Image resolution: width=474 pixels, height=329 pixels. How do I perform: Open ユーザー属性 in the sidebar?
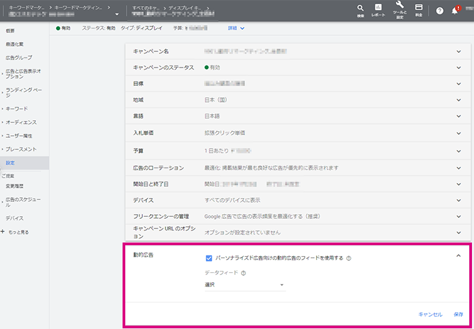[x=19, y=136]
